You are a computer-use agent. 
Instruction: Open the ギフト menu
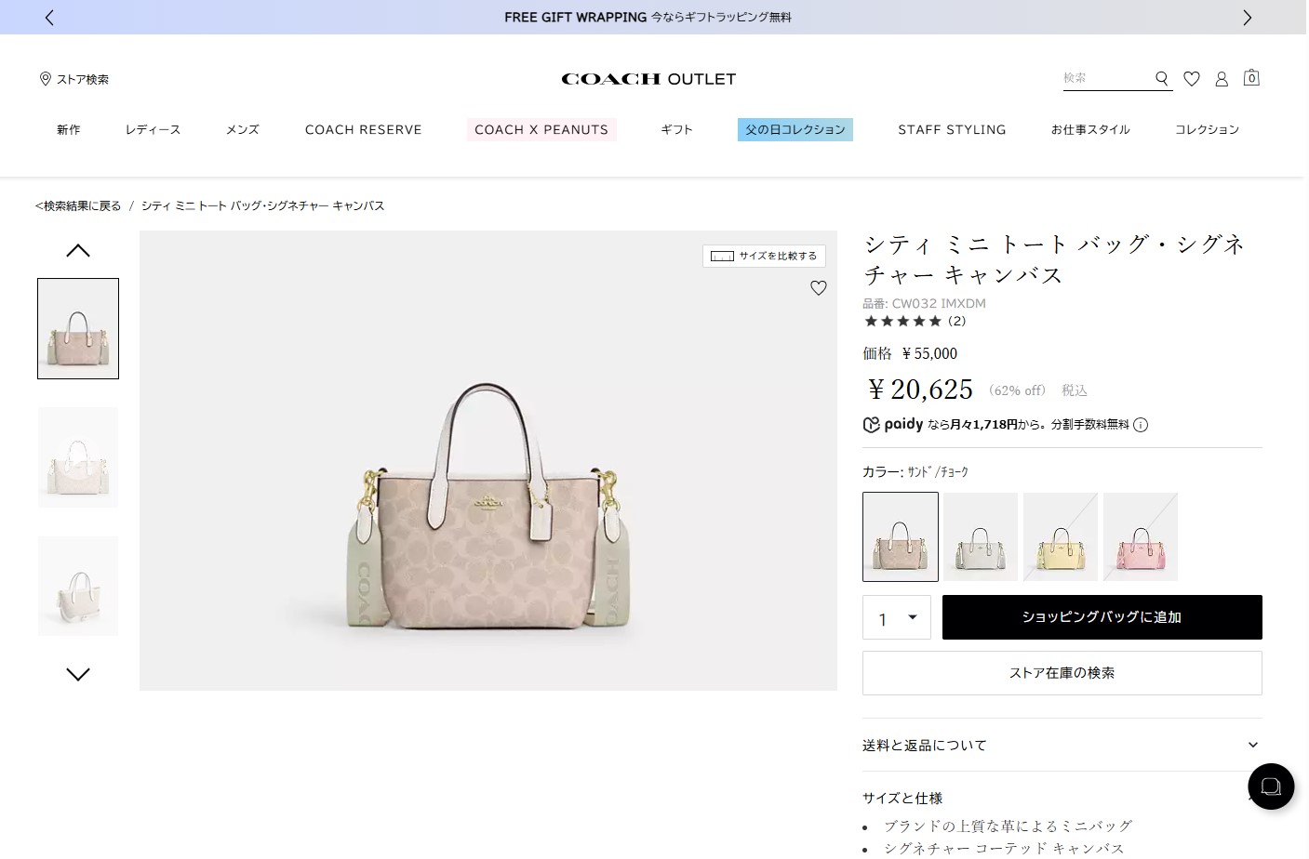point(677,129)
